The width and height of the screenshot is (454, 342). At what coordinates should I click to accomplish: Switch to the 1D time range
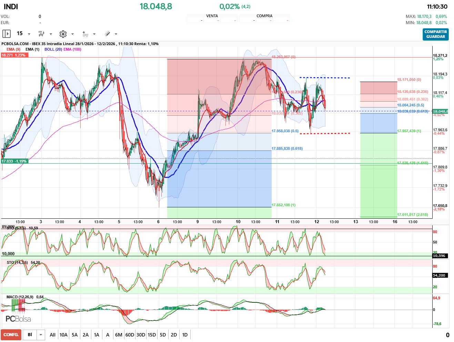(x=185, y=335)
